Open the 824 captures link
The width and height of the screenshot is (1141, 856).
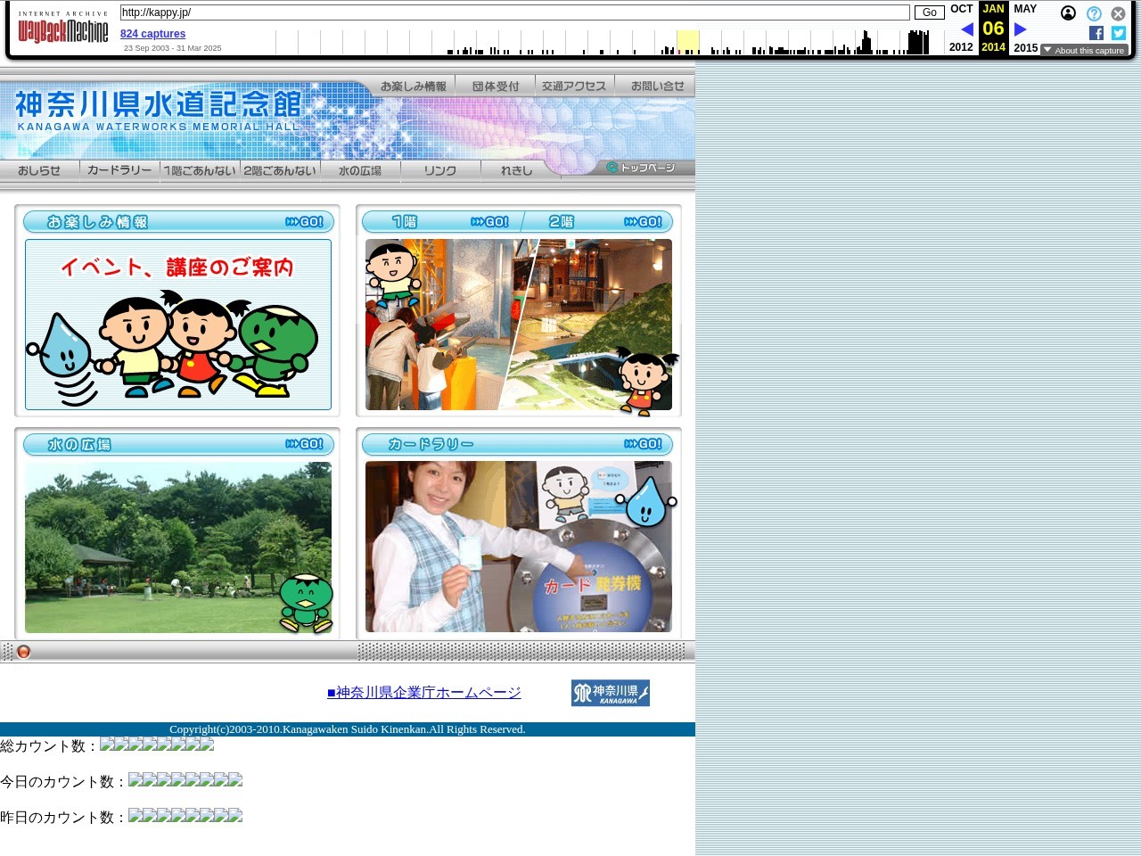pos(152,34)
